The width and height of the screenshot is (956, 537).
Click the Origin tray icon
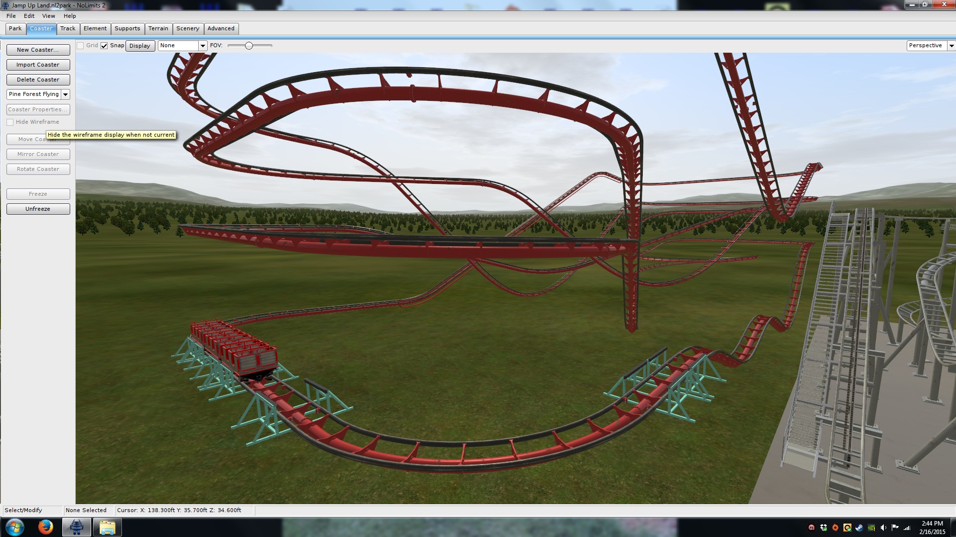836,528
